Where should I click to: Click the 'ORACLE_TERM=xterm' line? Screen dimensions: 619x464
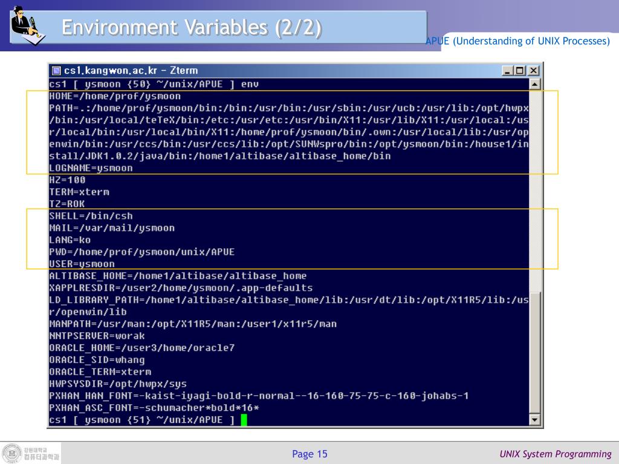[x=100, y=372]
